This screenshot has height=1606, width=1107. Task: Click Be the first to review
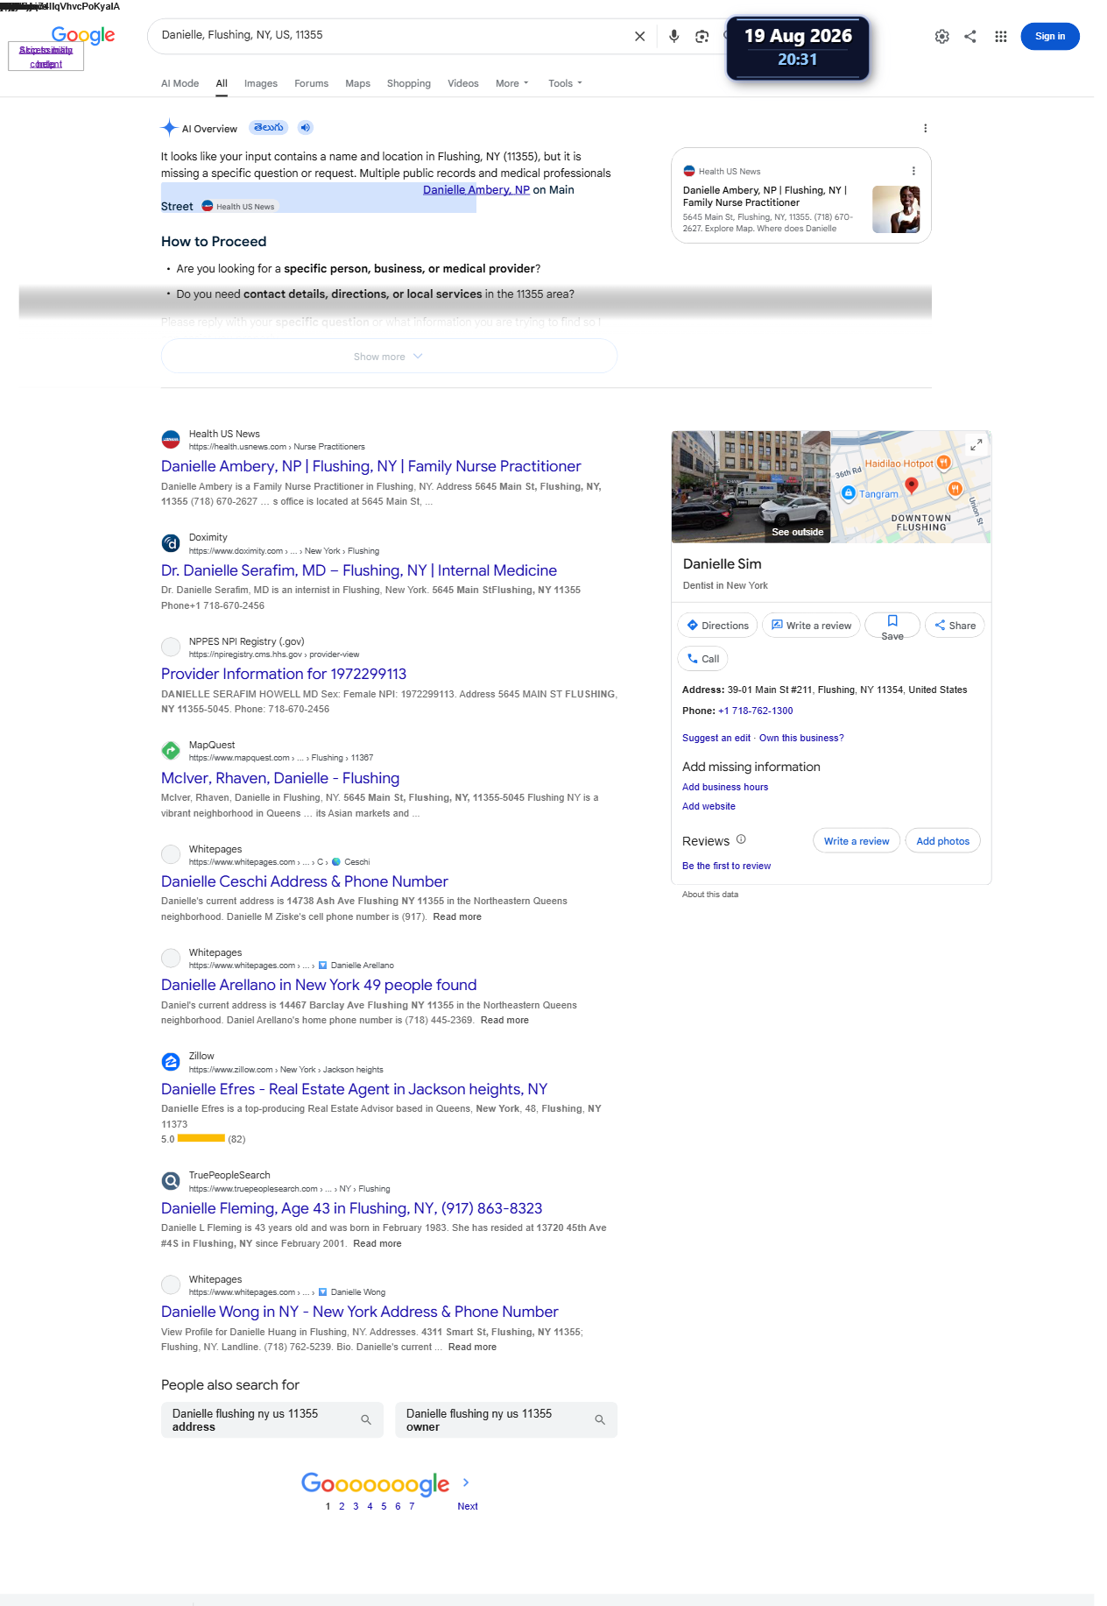pos(726,866)
